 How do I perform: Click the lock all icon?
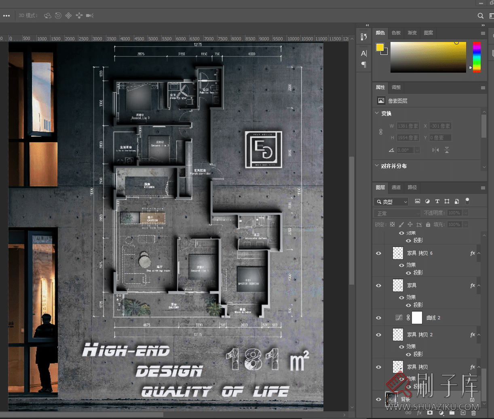click(x=428, y=224)
